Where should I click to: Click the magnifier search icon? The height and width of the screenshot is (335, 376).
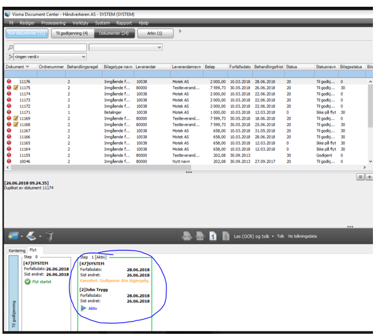point(10,47)
